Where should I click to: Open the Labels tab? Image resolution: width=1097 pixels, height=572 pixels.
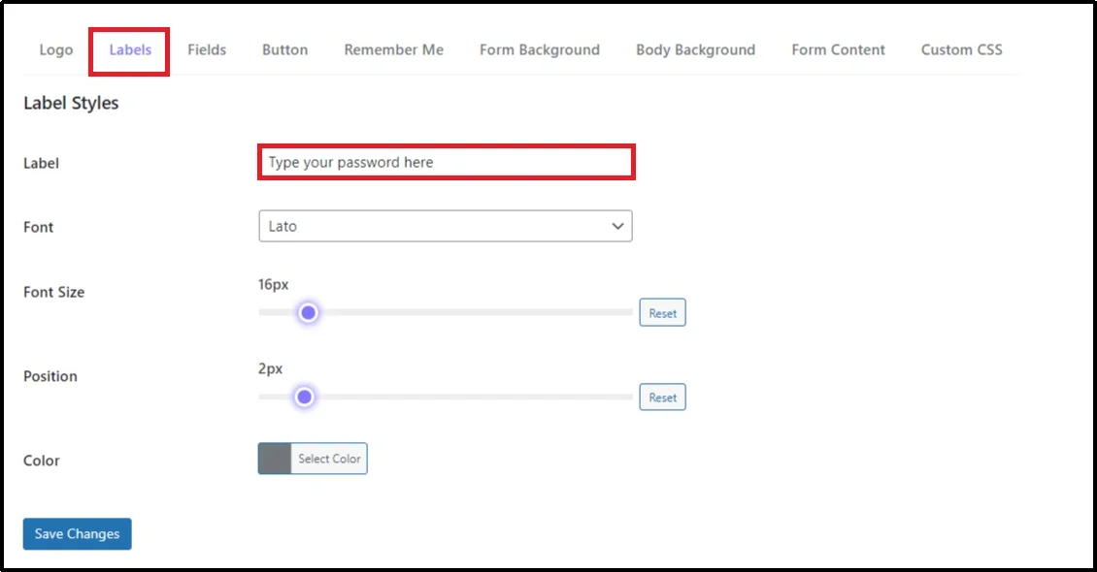[129, 49]
